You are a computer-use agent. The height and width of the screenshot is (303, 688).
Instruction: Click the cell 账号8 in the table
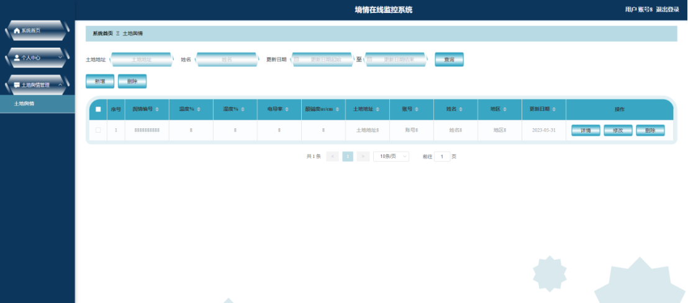coord(412,131)
